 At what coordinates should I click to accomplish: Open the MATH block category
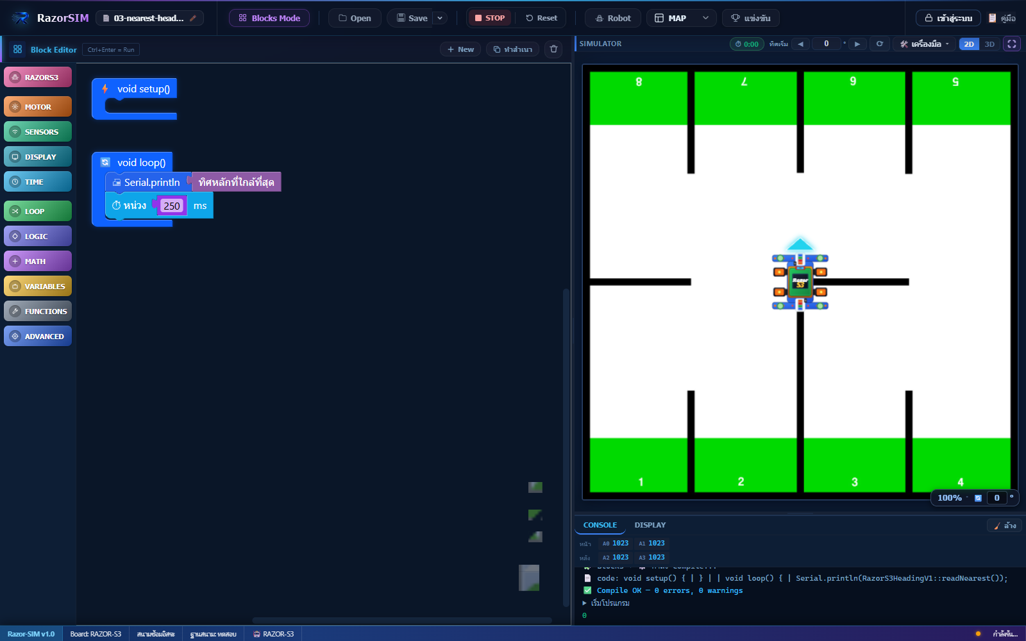click(x=38, y=262)
